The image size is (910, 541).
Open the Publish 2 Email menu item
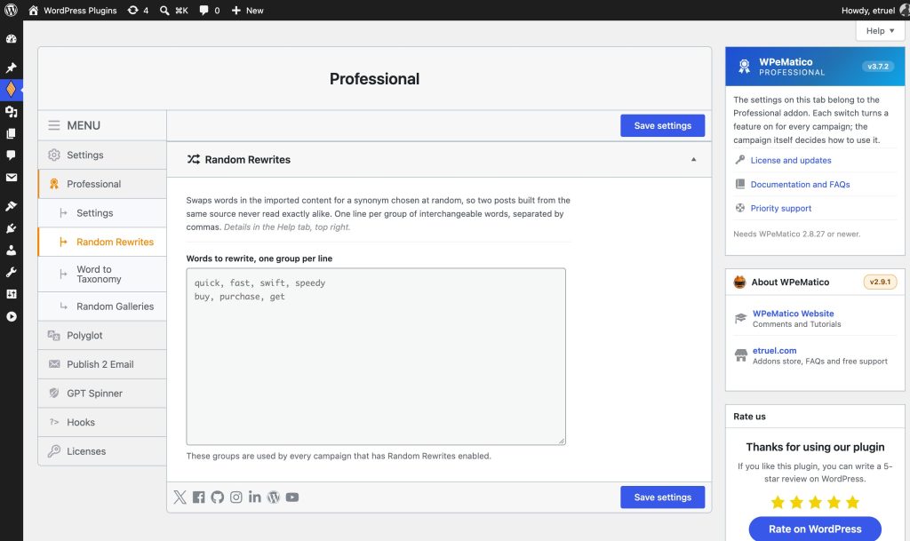coord(102,364)
